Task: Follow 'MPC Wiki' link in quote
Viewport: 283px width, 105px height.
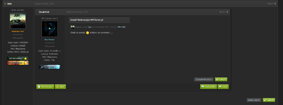Action: (x=122, y=27)
